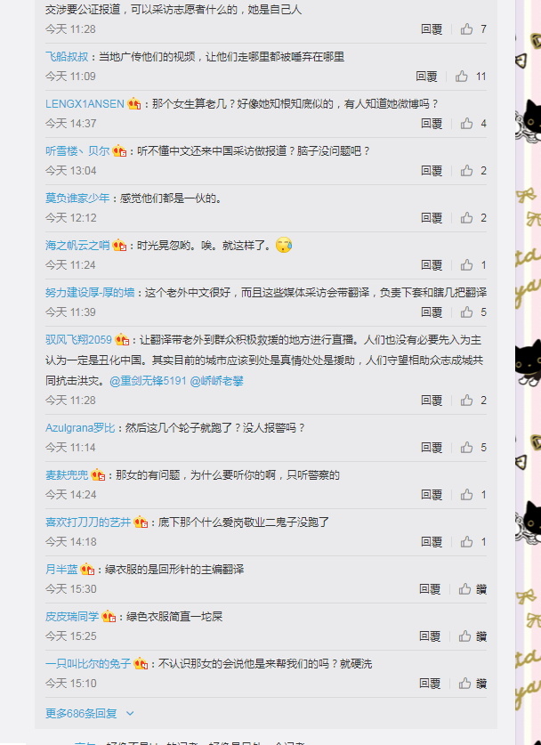Click the chevron after 更多686条回复
541x745 pixels.
pos(130,714)
